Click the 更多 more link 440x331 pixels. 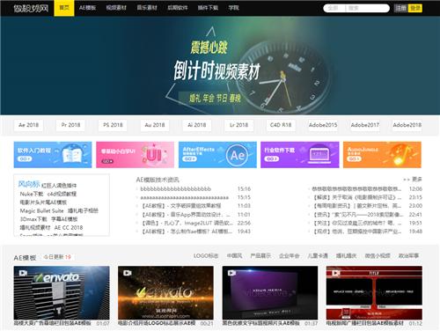416,179
